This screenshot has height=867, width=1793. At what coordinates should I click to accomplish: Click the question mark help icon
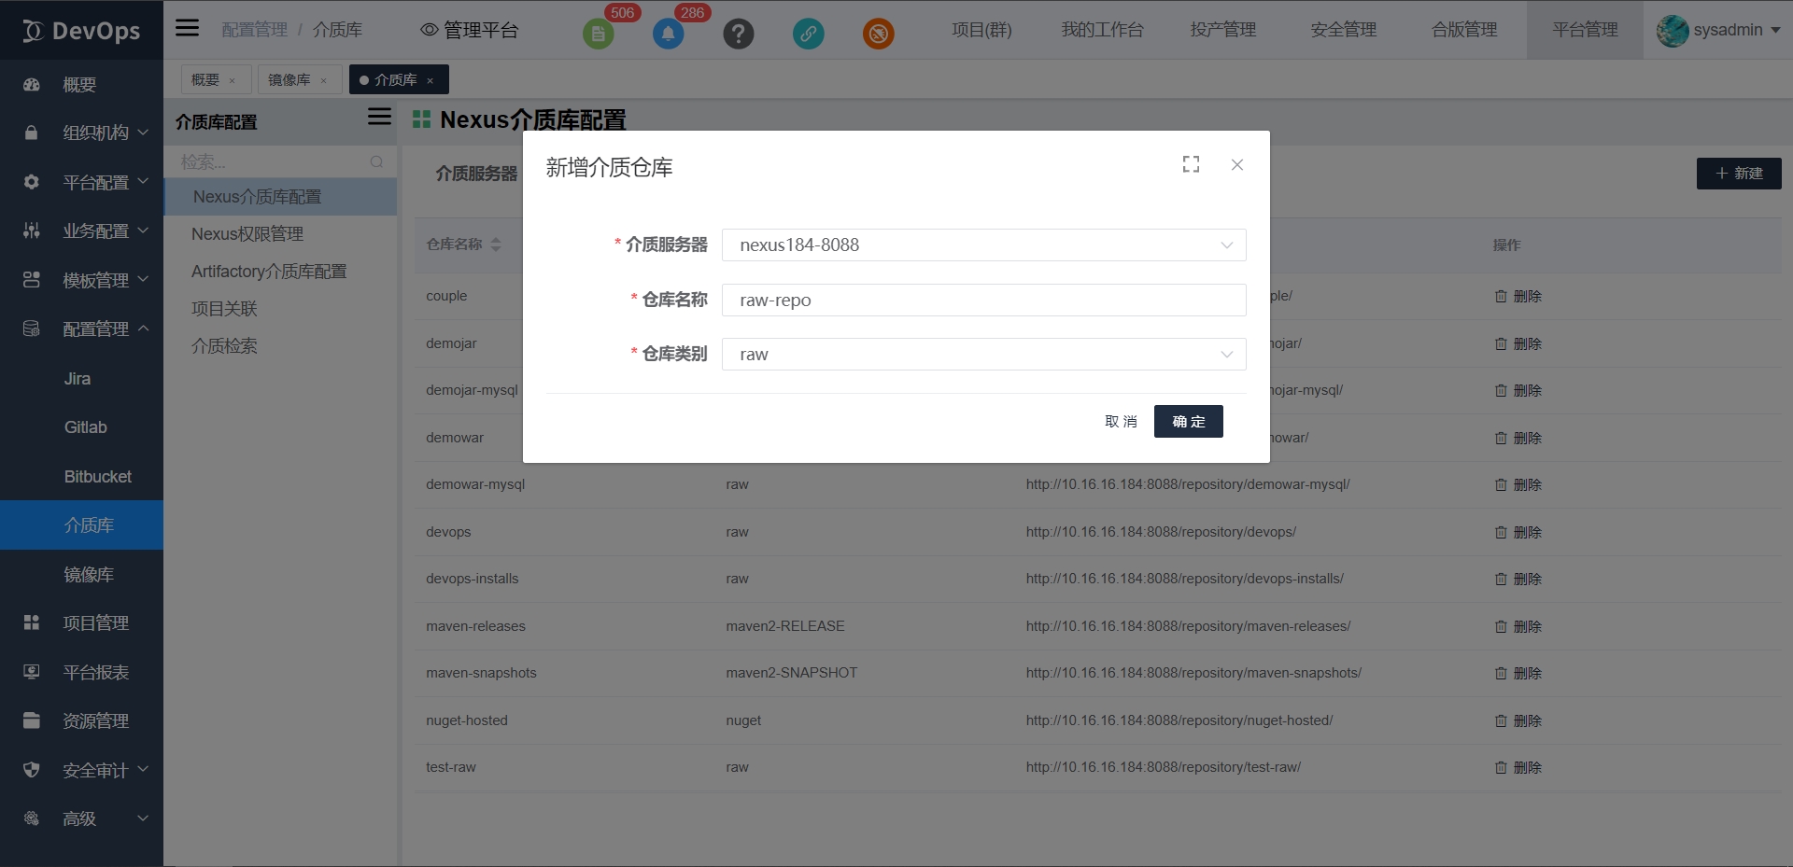coord(738,35)
